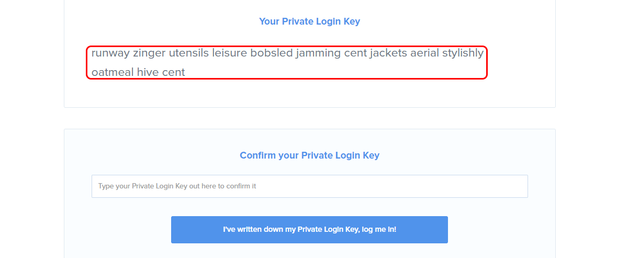Select the word 'leisure' in the key
The height and width of the screenshot is (258, 628).
229,53
